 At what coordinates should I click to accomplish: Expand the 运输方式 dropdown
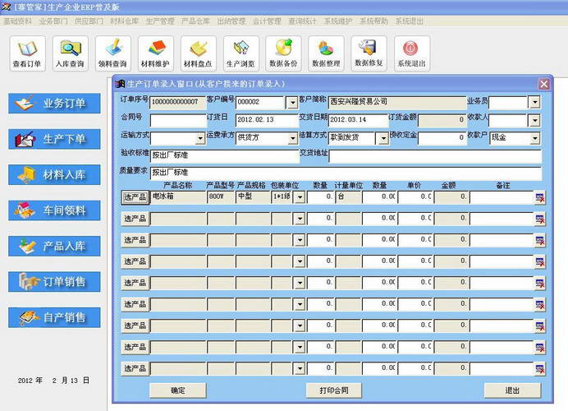[200, 139]
